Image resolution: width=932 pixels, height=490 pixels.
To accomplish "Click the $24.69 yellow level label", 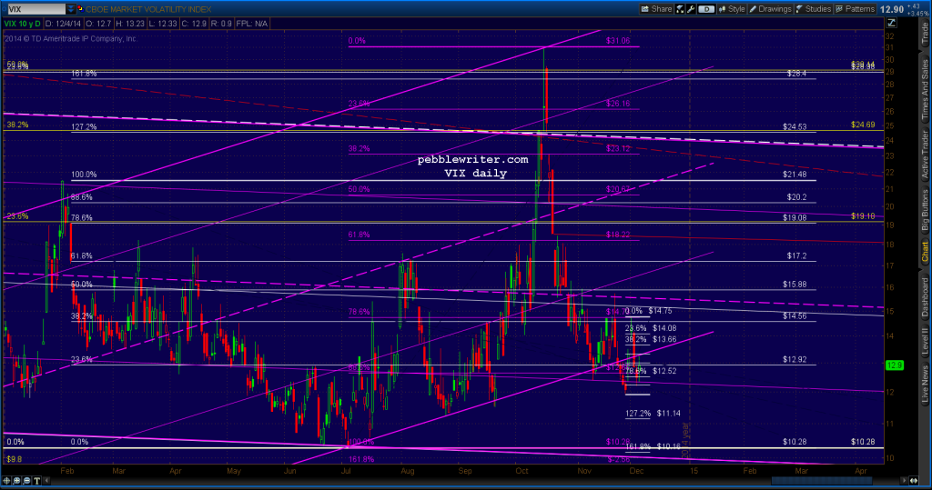I will pyautogui.click(x=863, y=125).
